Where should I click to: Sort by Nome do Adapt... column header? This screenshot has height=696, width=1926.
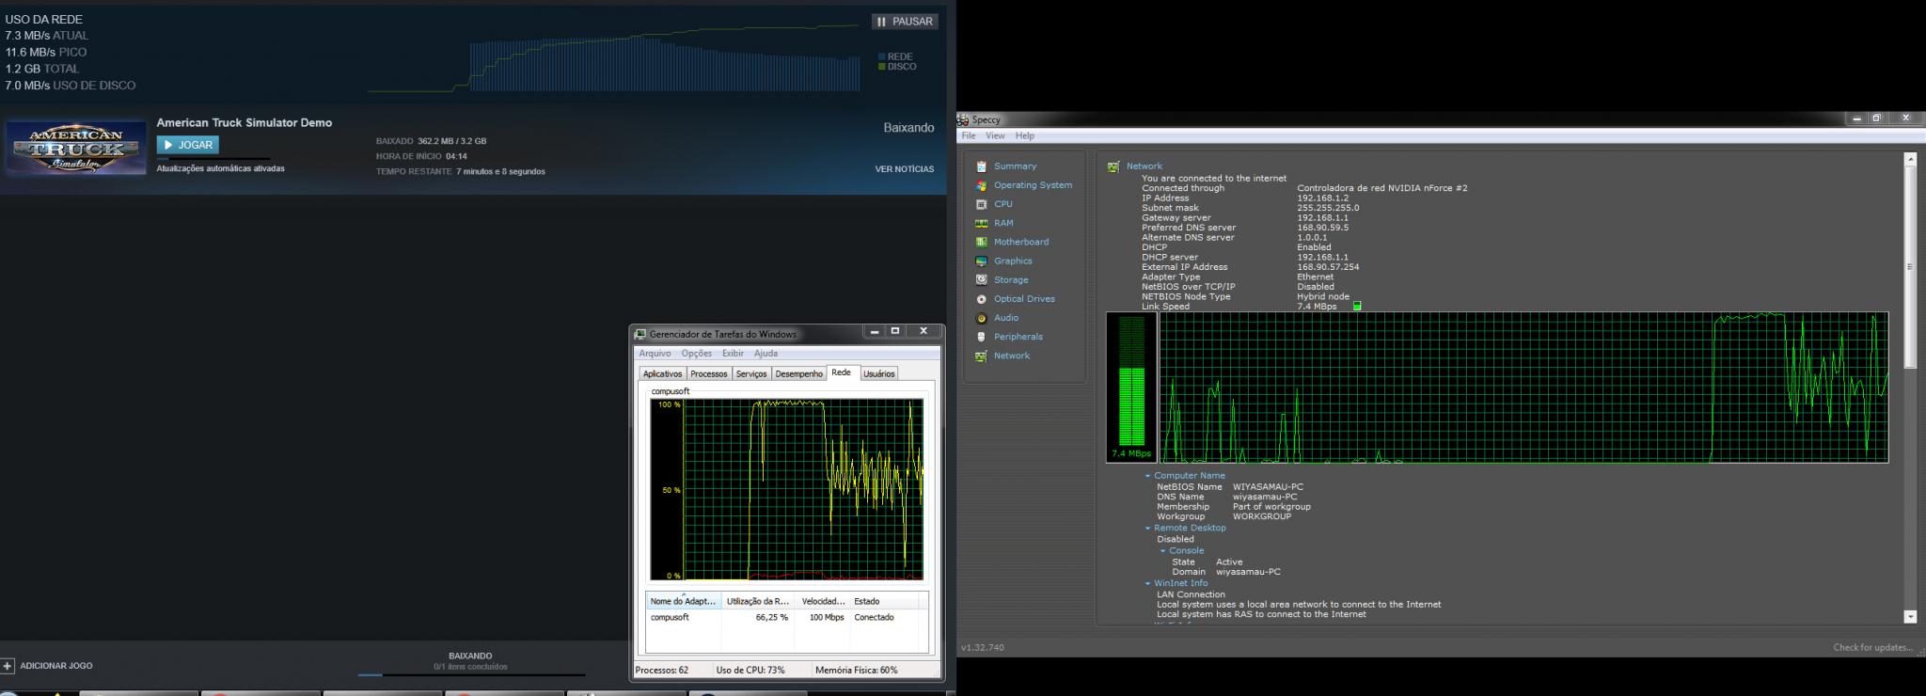tap(684, 601)
